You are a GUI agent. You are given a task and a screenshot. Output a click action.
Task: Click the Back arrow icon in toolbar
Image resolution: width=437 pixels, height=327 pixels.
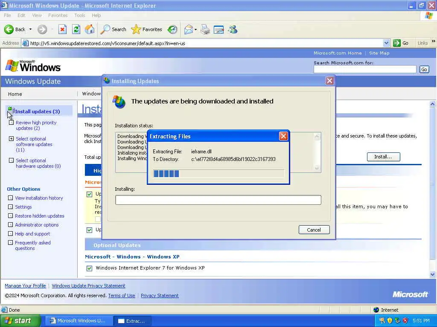(9, 29)
